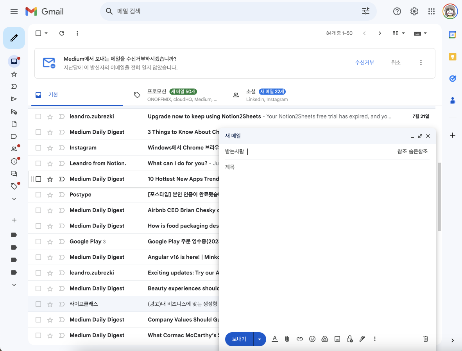Attach files with the paperclip icon
Screen dimensions: 462x351
click(287, 339)
